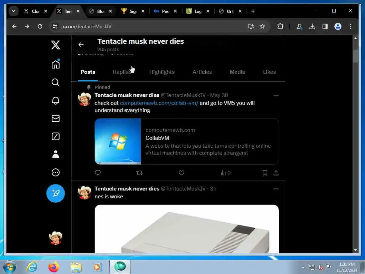Close the 'Pas' tab

pos(175,11)
